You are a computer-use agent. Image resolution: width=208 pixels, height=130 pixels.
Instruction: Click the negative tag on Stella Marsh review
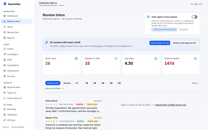point(80,104)
